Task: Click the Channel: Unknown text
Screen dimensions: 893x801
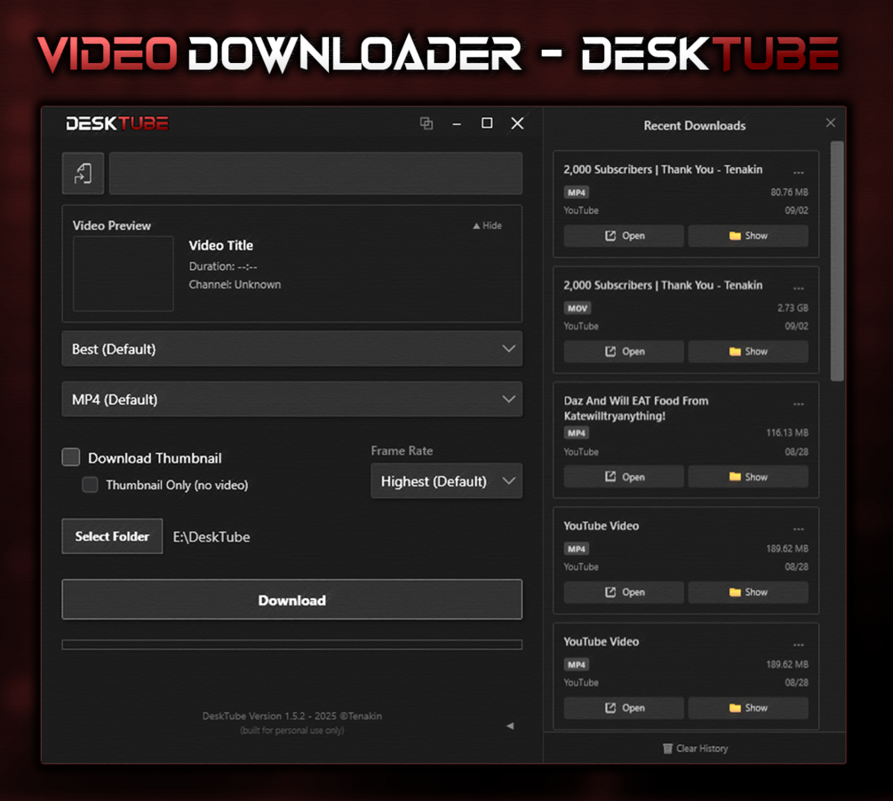Action: (235, 285)
